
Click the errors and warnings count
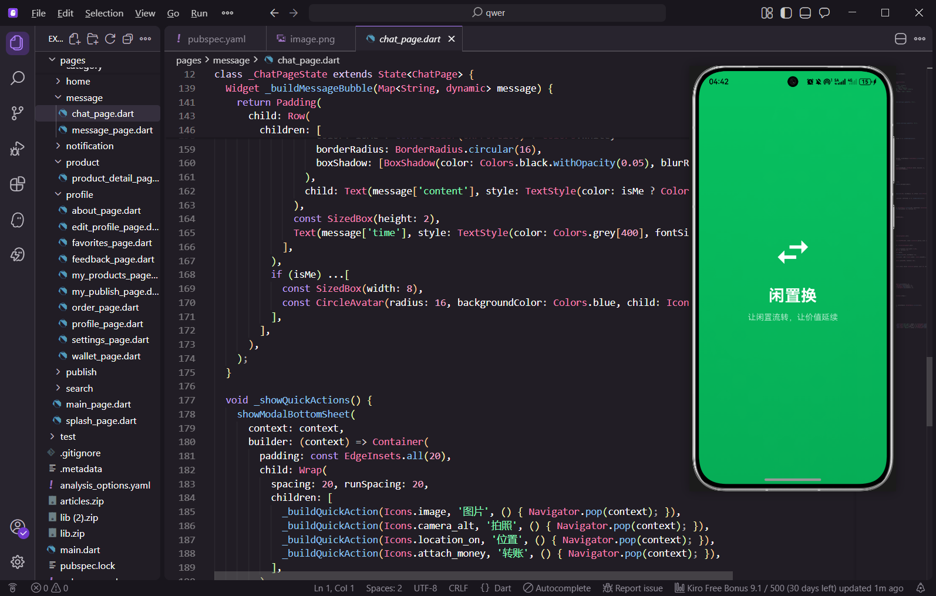click(49, 588)
